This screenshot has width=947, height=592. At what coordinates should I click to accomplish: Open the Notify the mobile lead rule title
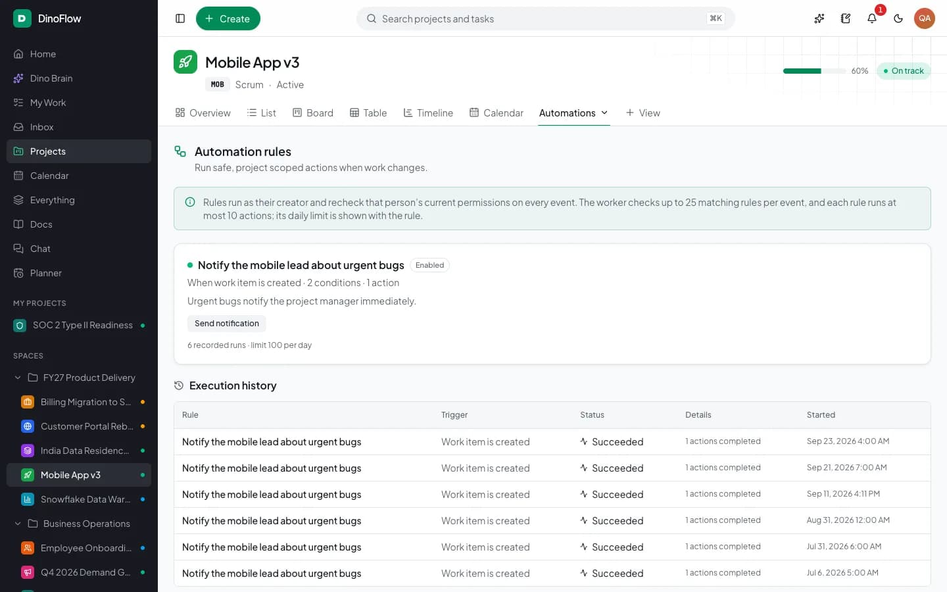pos(301,265)
